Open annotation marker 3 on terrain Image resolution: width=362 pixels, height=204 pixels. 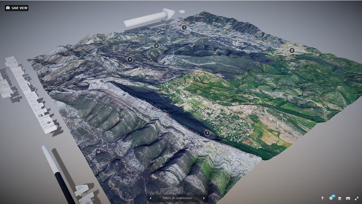[x=156, y=46]
